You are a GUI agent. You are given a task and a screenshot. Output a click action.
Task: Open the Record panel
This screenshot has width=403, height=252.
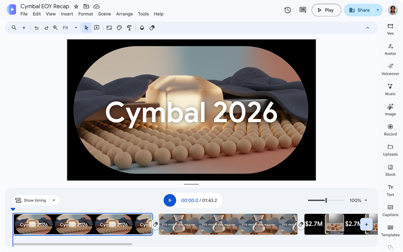[x=390, y=130]
